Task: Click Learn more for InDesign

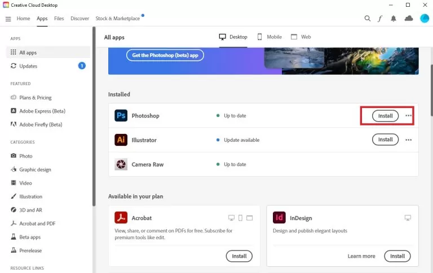Action: pos(361,256)
